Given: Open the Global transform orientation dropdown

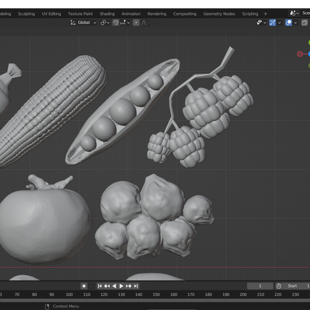Looking at the screenshot, I should [83, 23].
